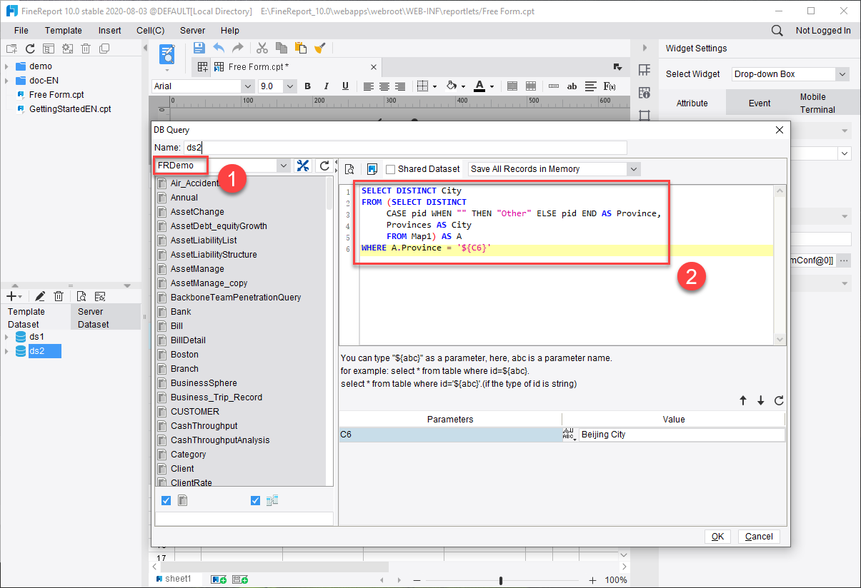Click the Search magnifier icon near Not Logged In
The height and width of the screenshot is (588, 861).
[777, 31]
